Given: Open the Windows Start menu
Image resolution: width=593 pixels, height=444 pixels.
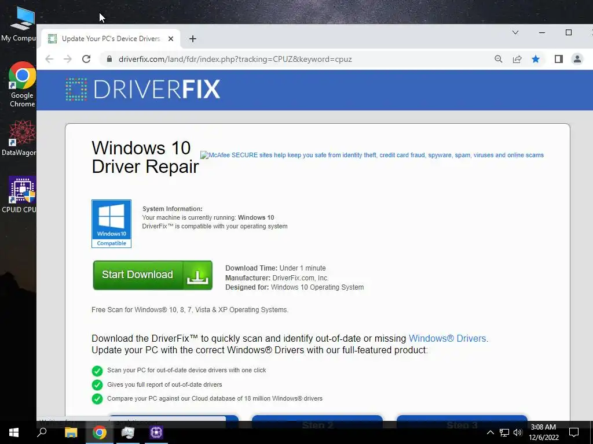Looking at the screenshot, I should click(14, 432).
